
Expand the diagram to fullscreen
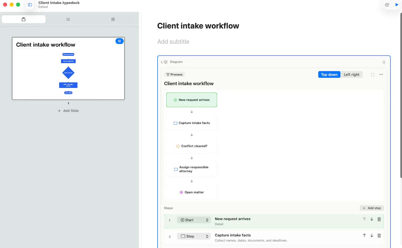pos(373,74)
